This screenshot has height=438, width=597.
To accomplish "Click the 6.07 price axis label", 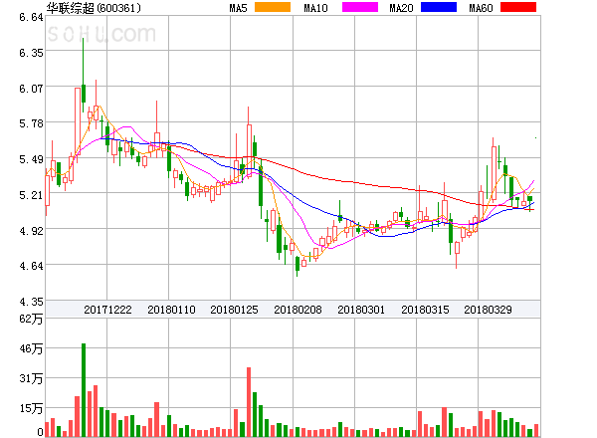I will click(x=31, y=89).
